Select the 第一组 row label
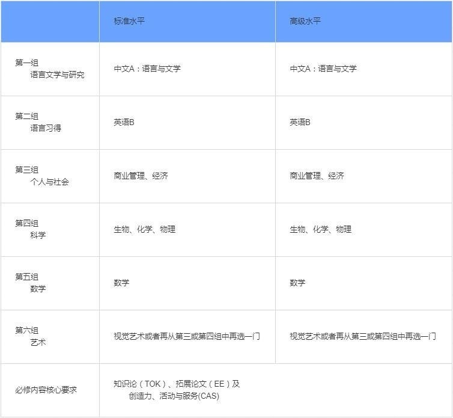This screenshot has height=418, width=453. click(26, 63)
